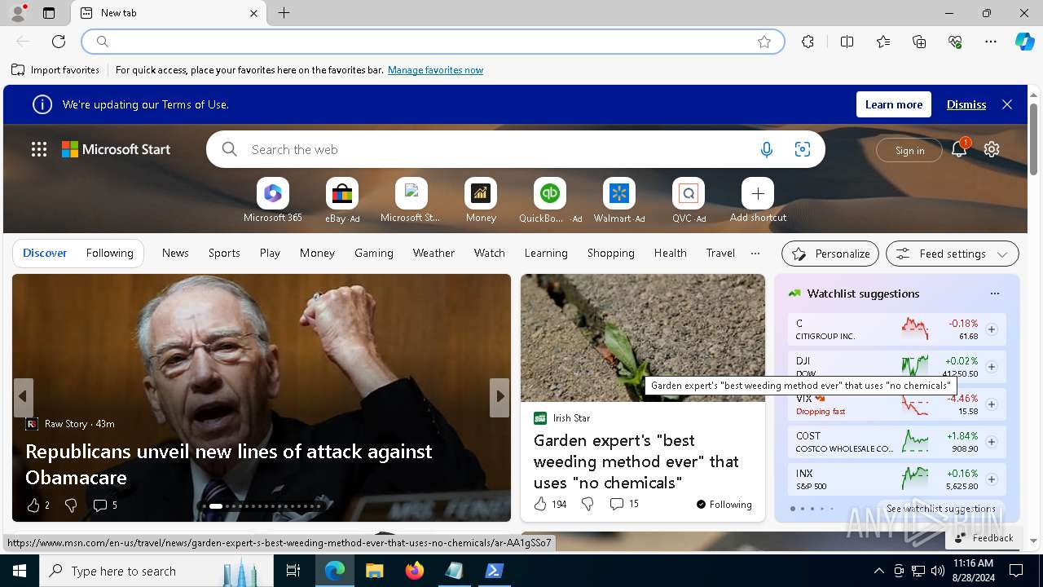Refresh the page
The height and width of the screenshot is (587, 1043).
pos(59,42)
